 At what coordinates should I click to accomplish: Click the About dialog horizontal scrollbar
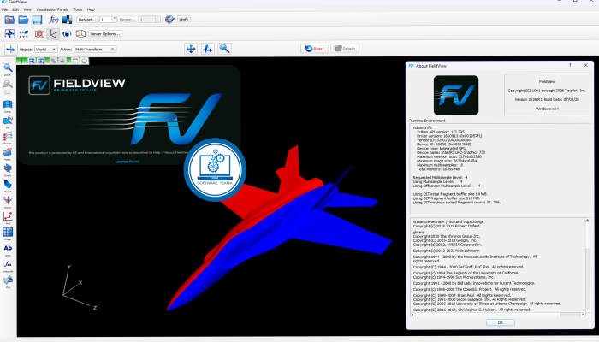click(498, 315)
